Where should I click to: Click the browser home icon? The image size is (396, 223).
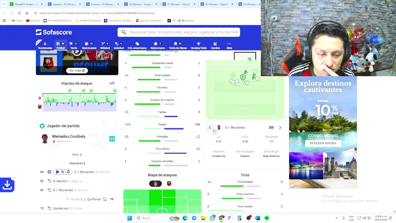pyautogui.click(x=27, y=13)
